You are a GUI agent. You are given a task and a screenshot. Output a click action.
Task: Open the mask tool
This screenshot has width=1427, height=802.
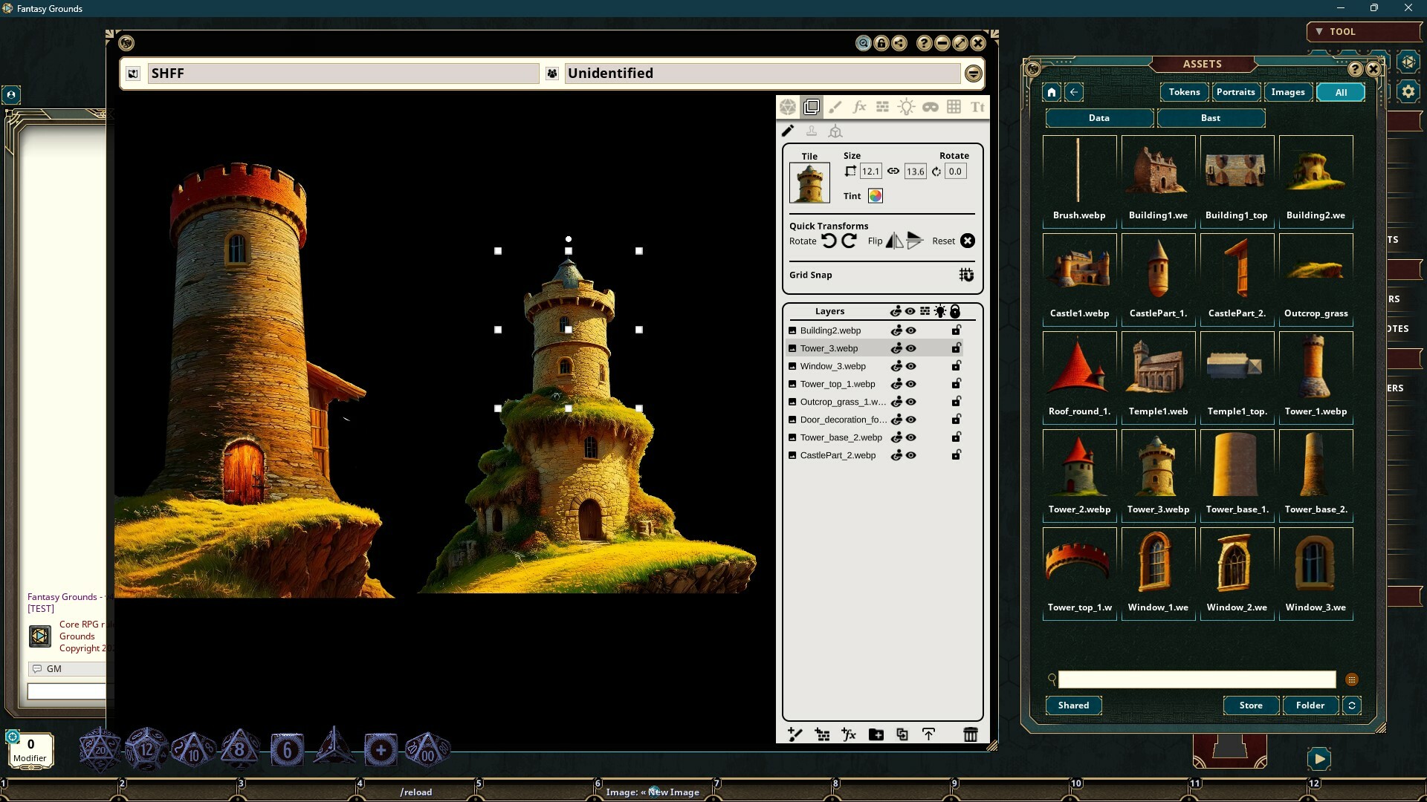931,107
